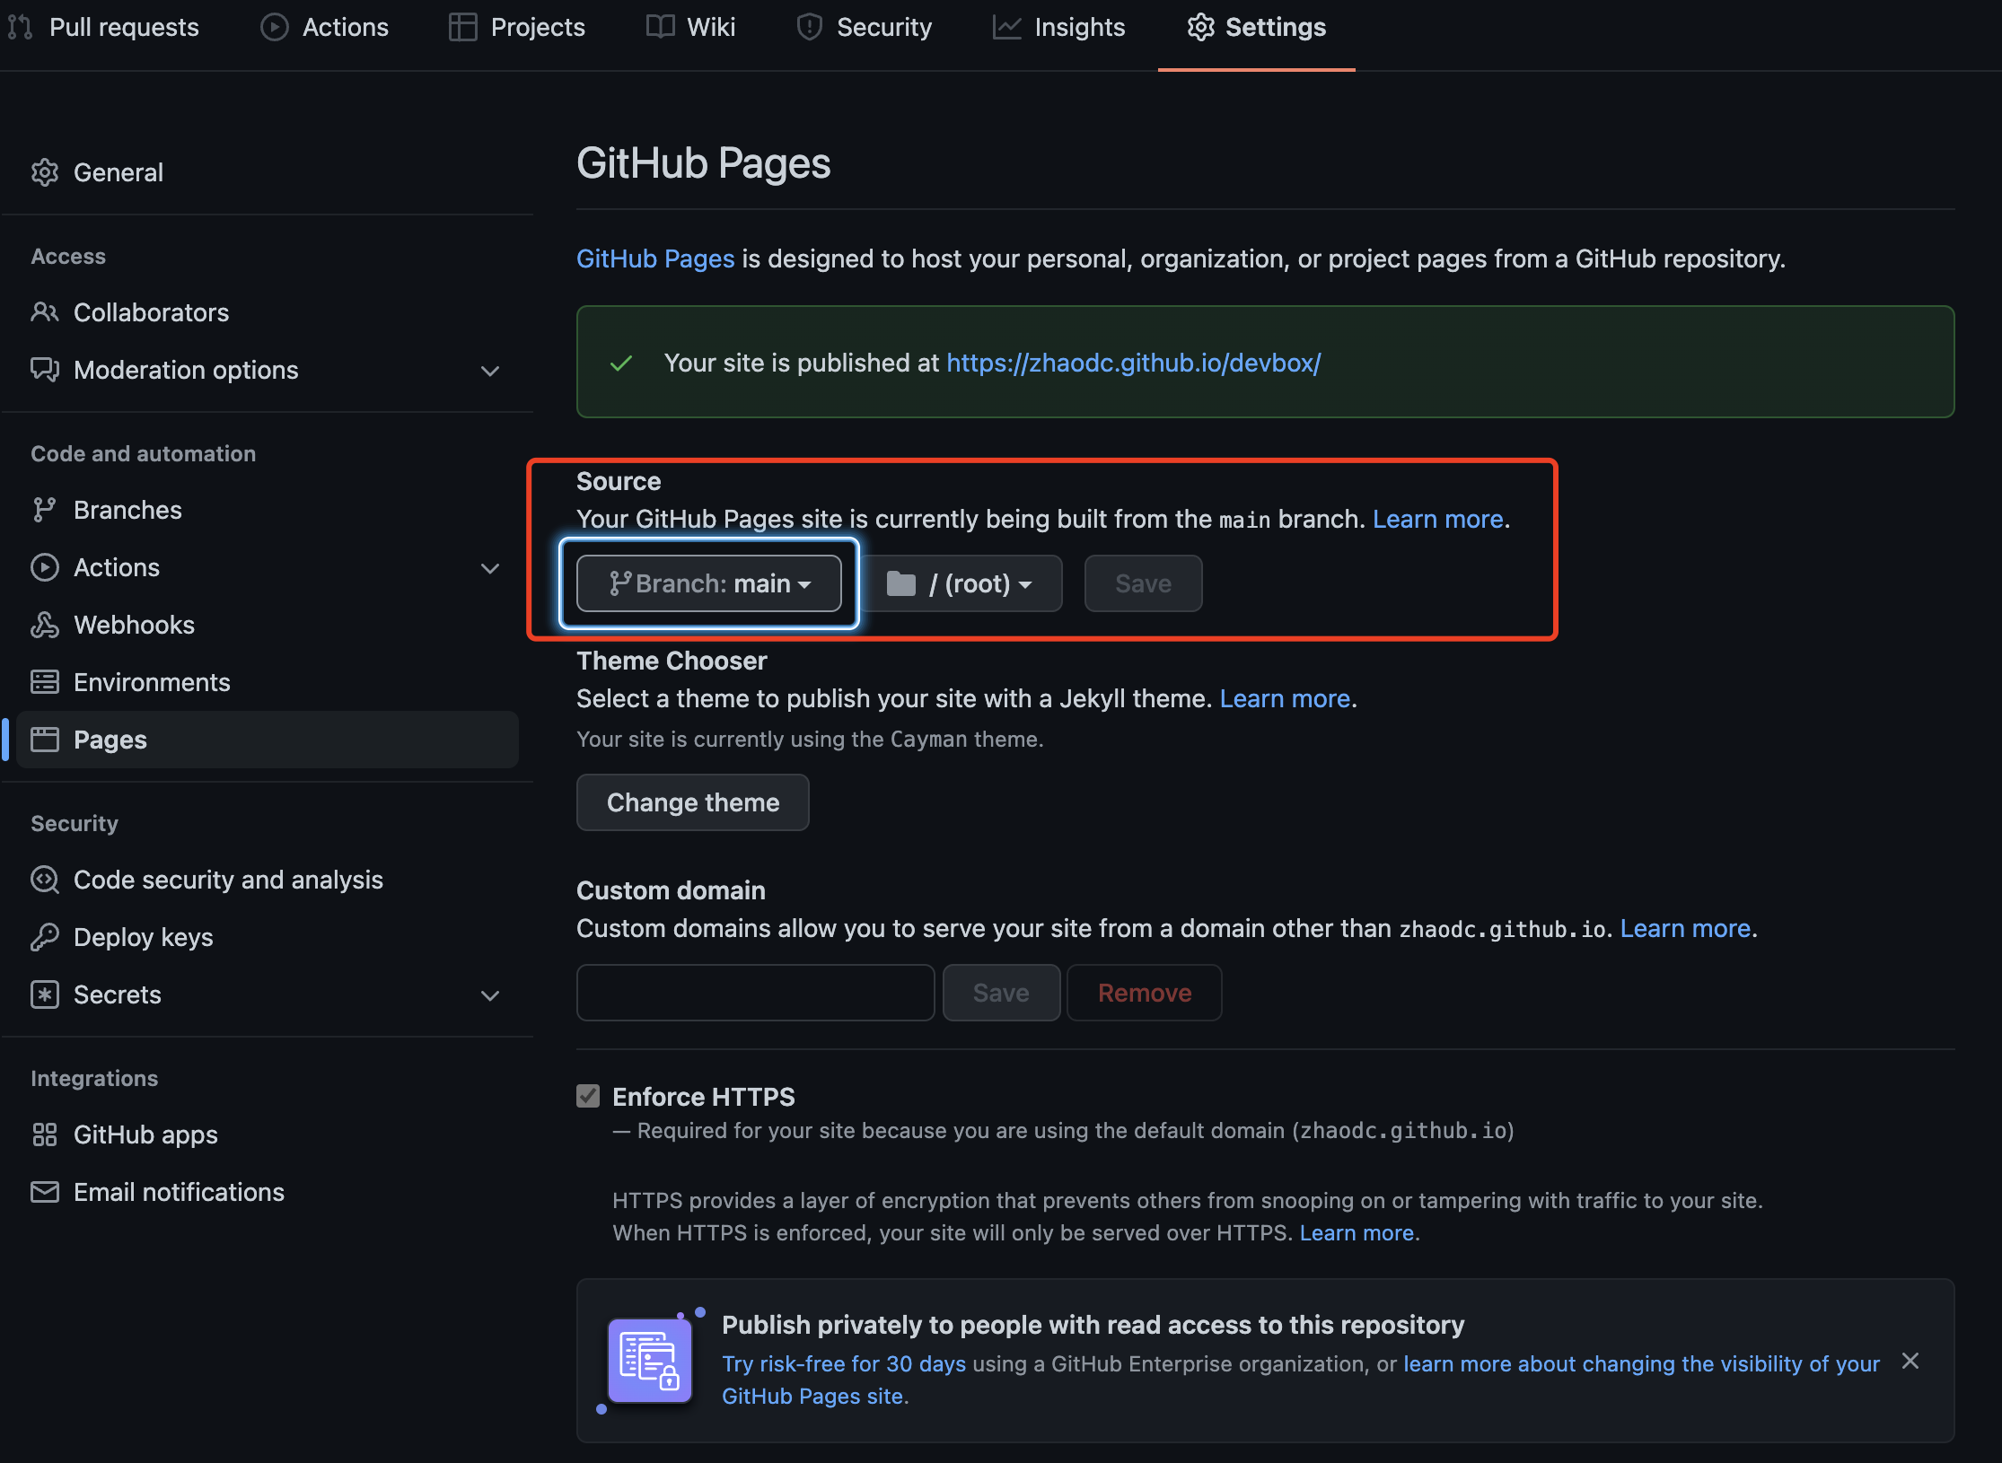Screen dimensions: 2002x1463
Task: Open the published site URL link
Action: click(x=1133, y=363)
